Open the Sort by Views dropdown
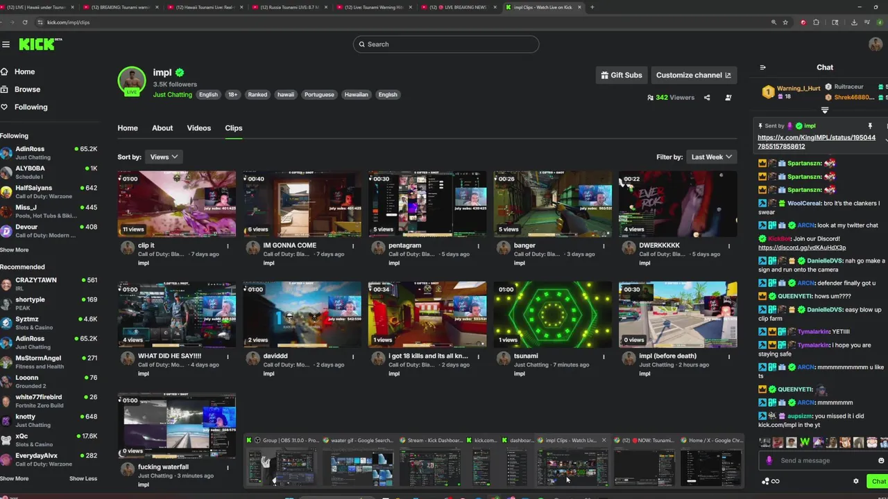888x499 pixels. (164, 157)
